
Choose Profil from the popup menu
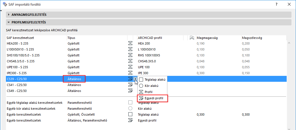tap(153, 92)
